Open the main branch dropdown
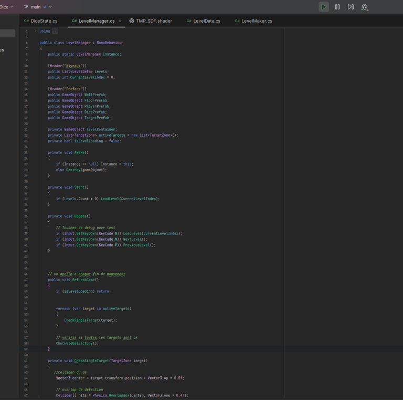This screenshot has height=400, width=403. point(36,7)
